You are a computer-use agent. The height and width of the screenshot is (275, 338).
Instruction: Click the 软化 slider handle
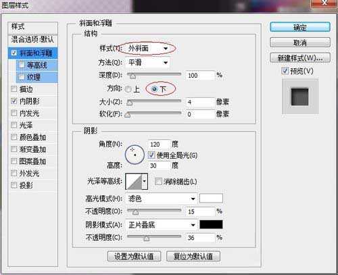pos(128,115)
